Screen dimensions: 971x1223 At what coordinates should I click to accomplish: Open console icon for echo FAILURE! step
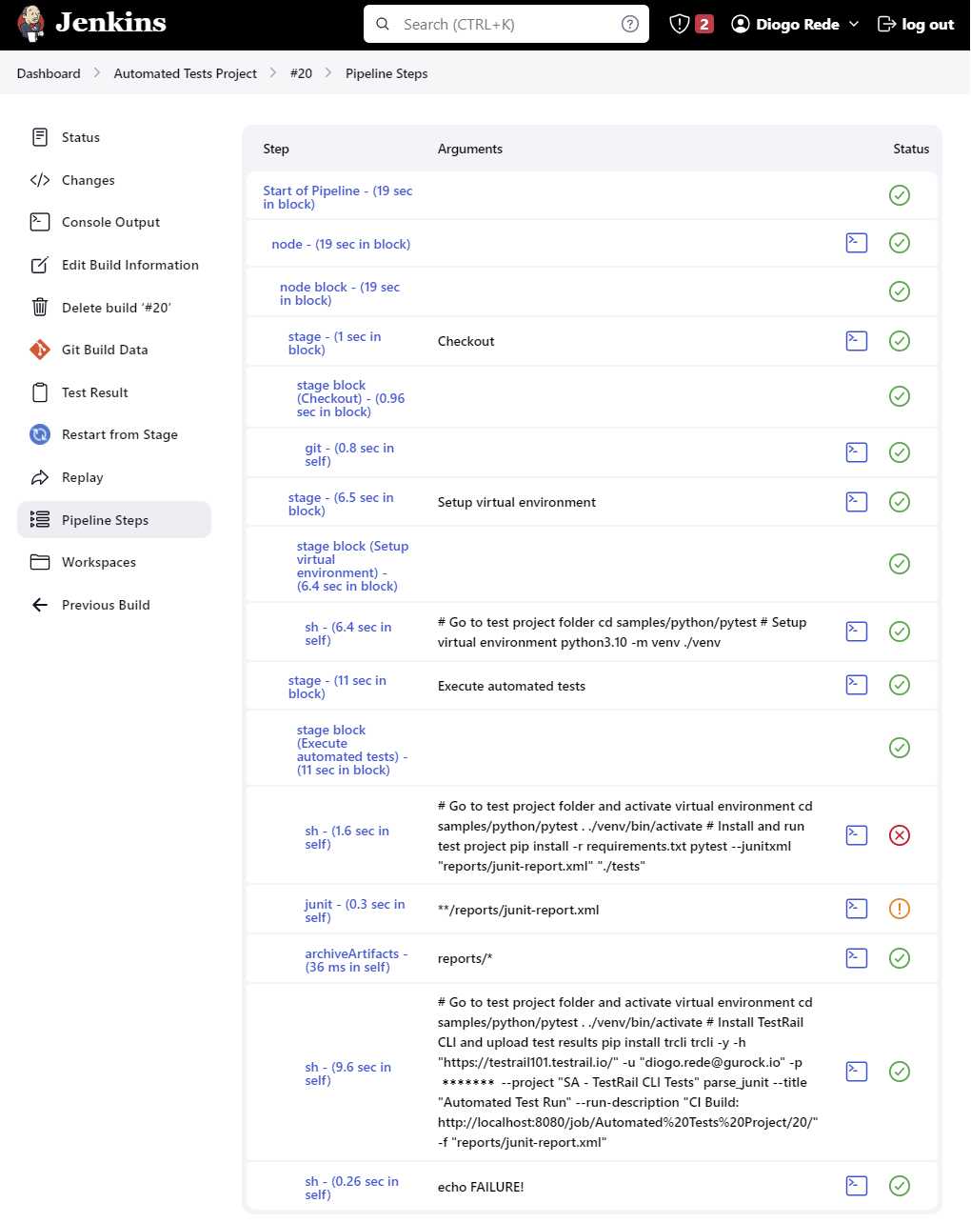coord(857,1186)
